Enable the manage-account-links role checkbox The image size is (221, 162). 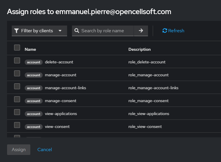pyautogui.click(x=17, y=86)
